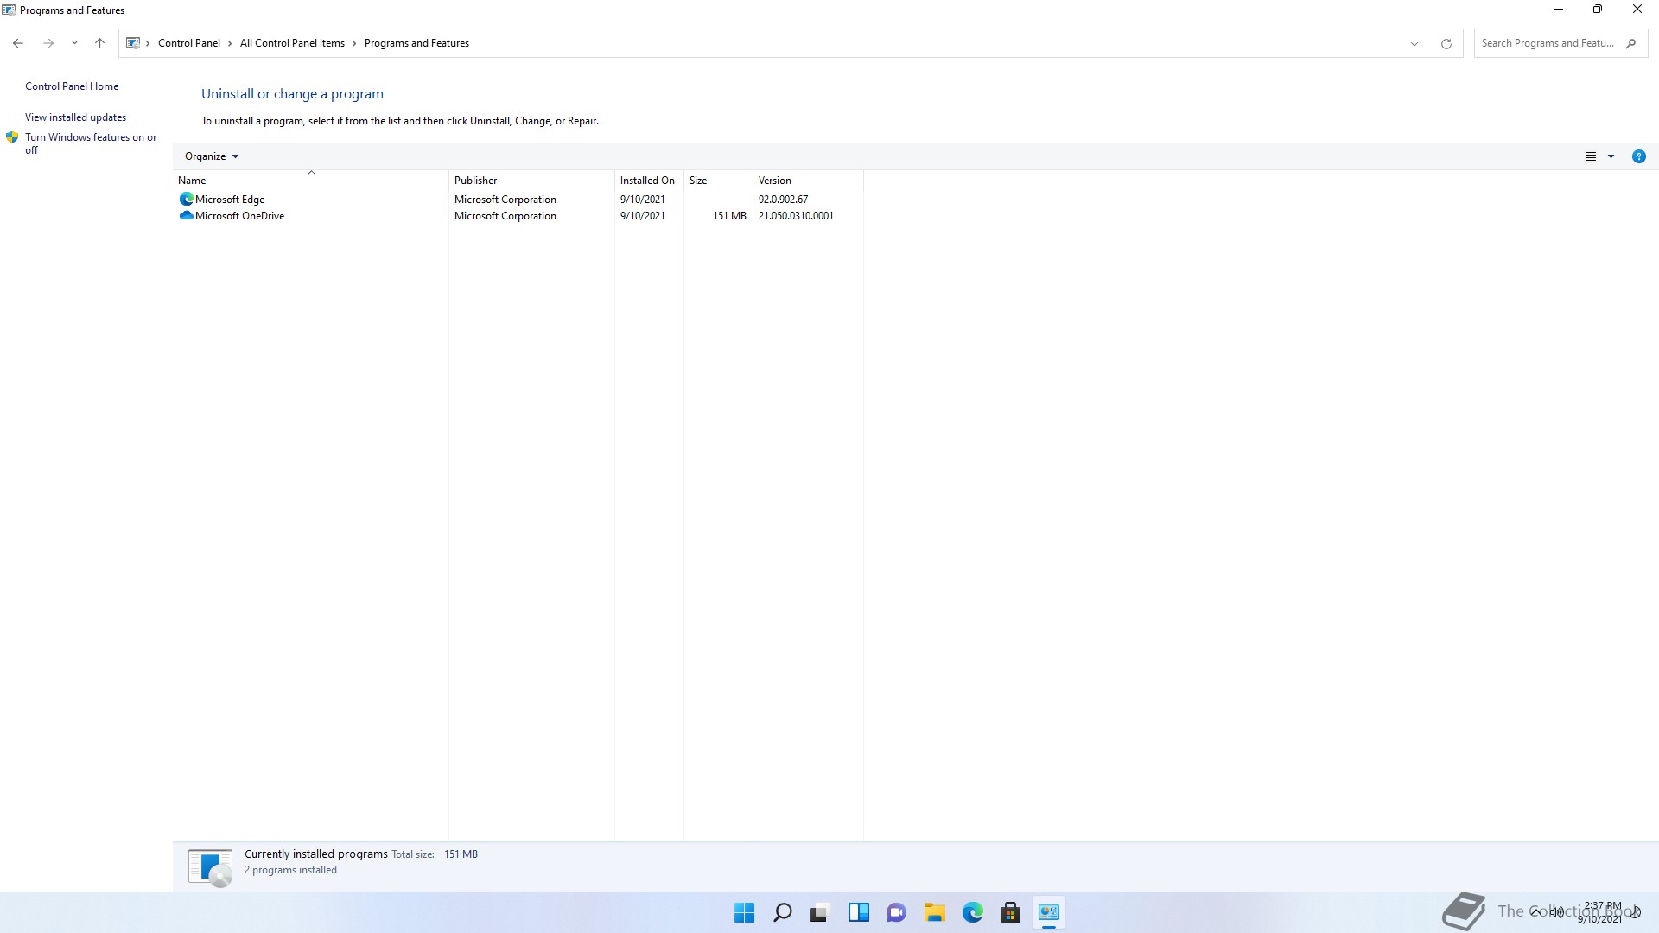Open Widgets on taskbar

(x=858, y=912)
